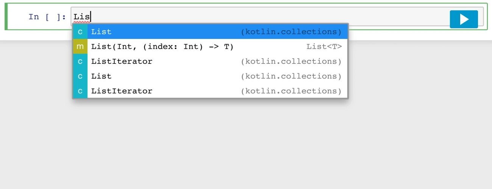
Task: Click (kotlin.collections) on bottom ListIterator row
Action: [x=291, y=91]
